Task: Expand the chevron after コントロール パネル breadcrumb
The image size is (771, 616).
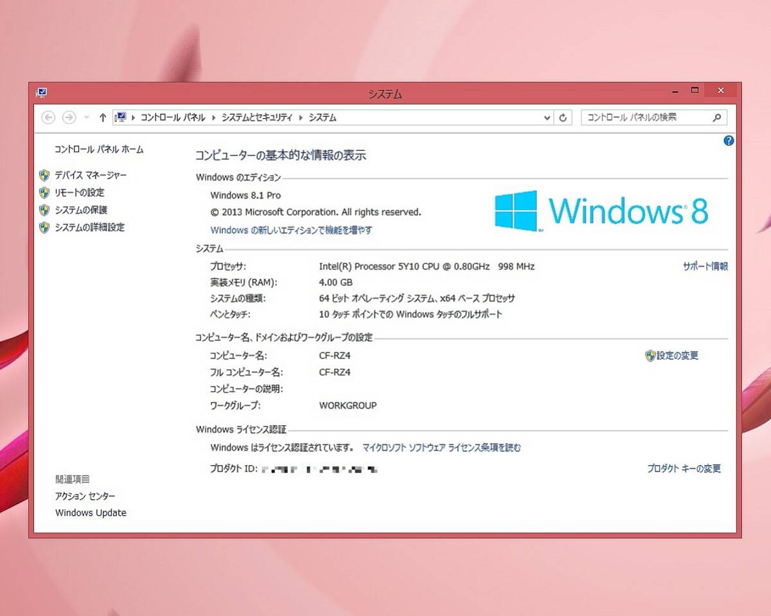Action: coord(214,118)
